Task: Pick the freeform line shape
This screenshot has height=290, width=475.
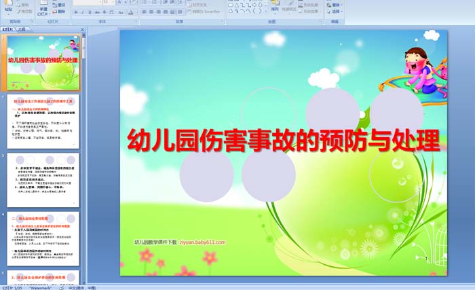Action: [x=248, y=12]
